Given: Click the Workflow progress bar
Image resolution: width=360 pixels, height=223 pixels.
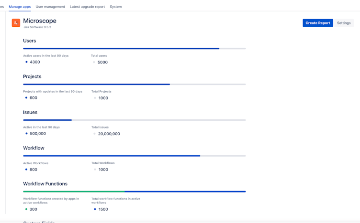Looking at the screenshot, I should (135, 156).
